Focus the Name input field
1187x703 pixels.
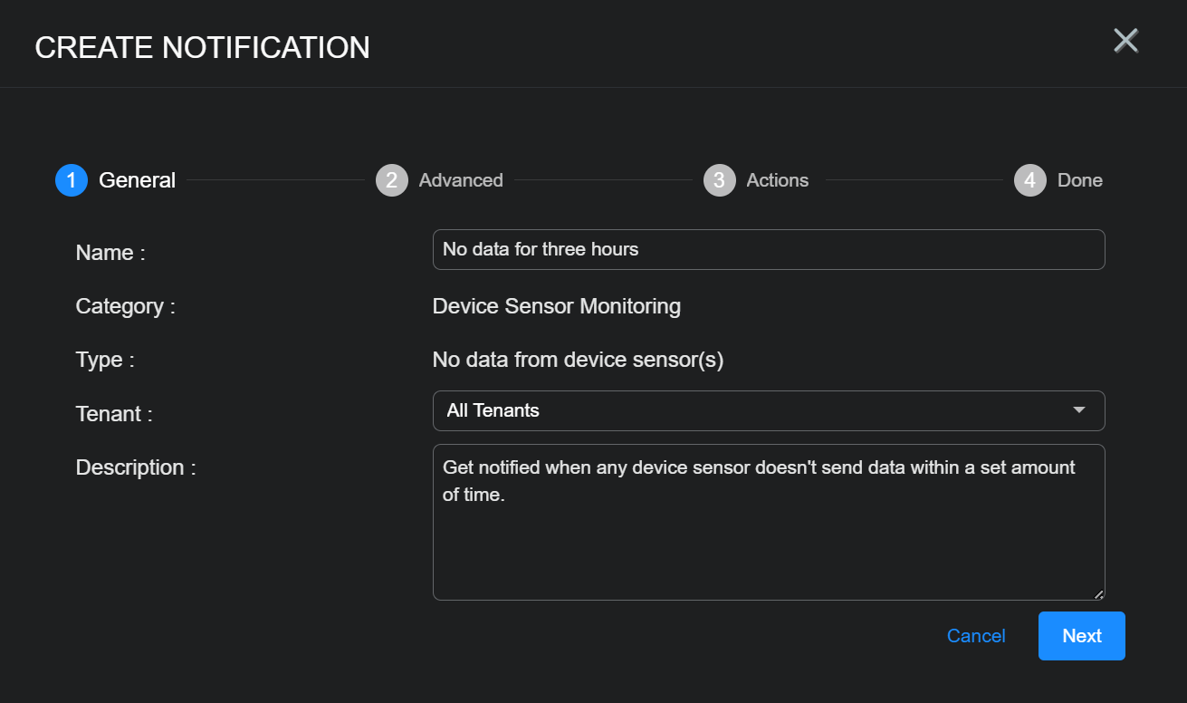[x=768, y=249]
